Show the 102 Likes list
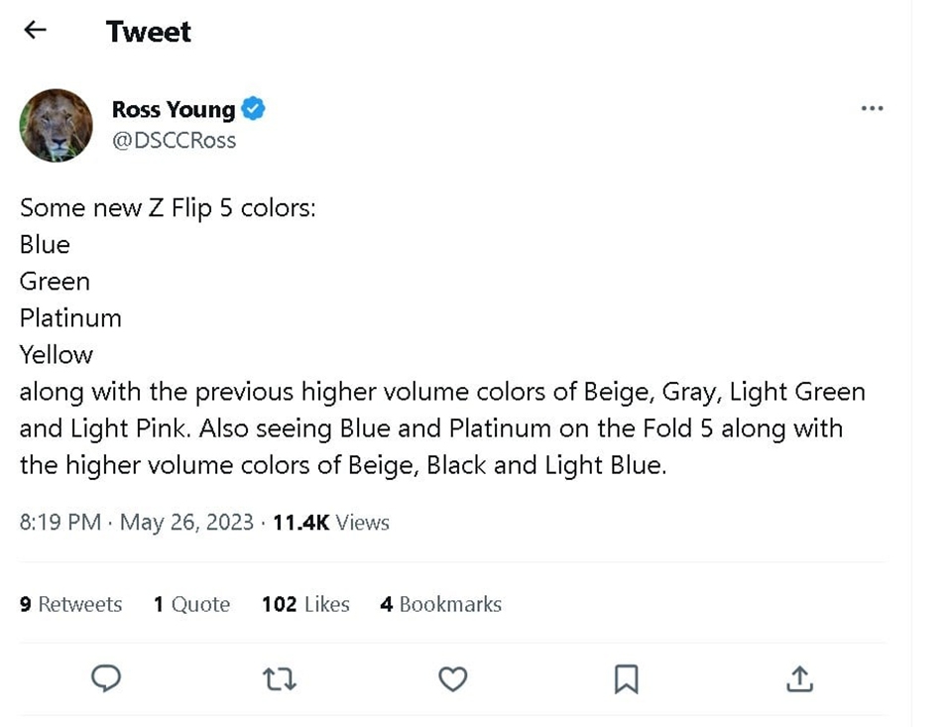This screenshot has width=952, height=727. [305, 604]
